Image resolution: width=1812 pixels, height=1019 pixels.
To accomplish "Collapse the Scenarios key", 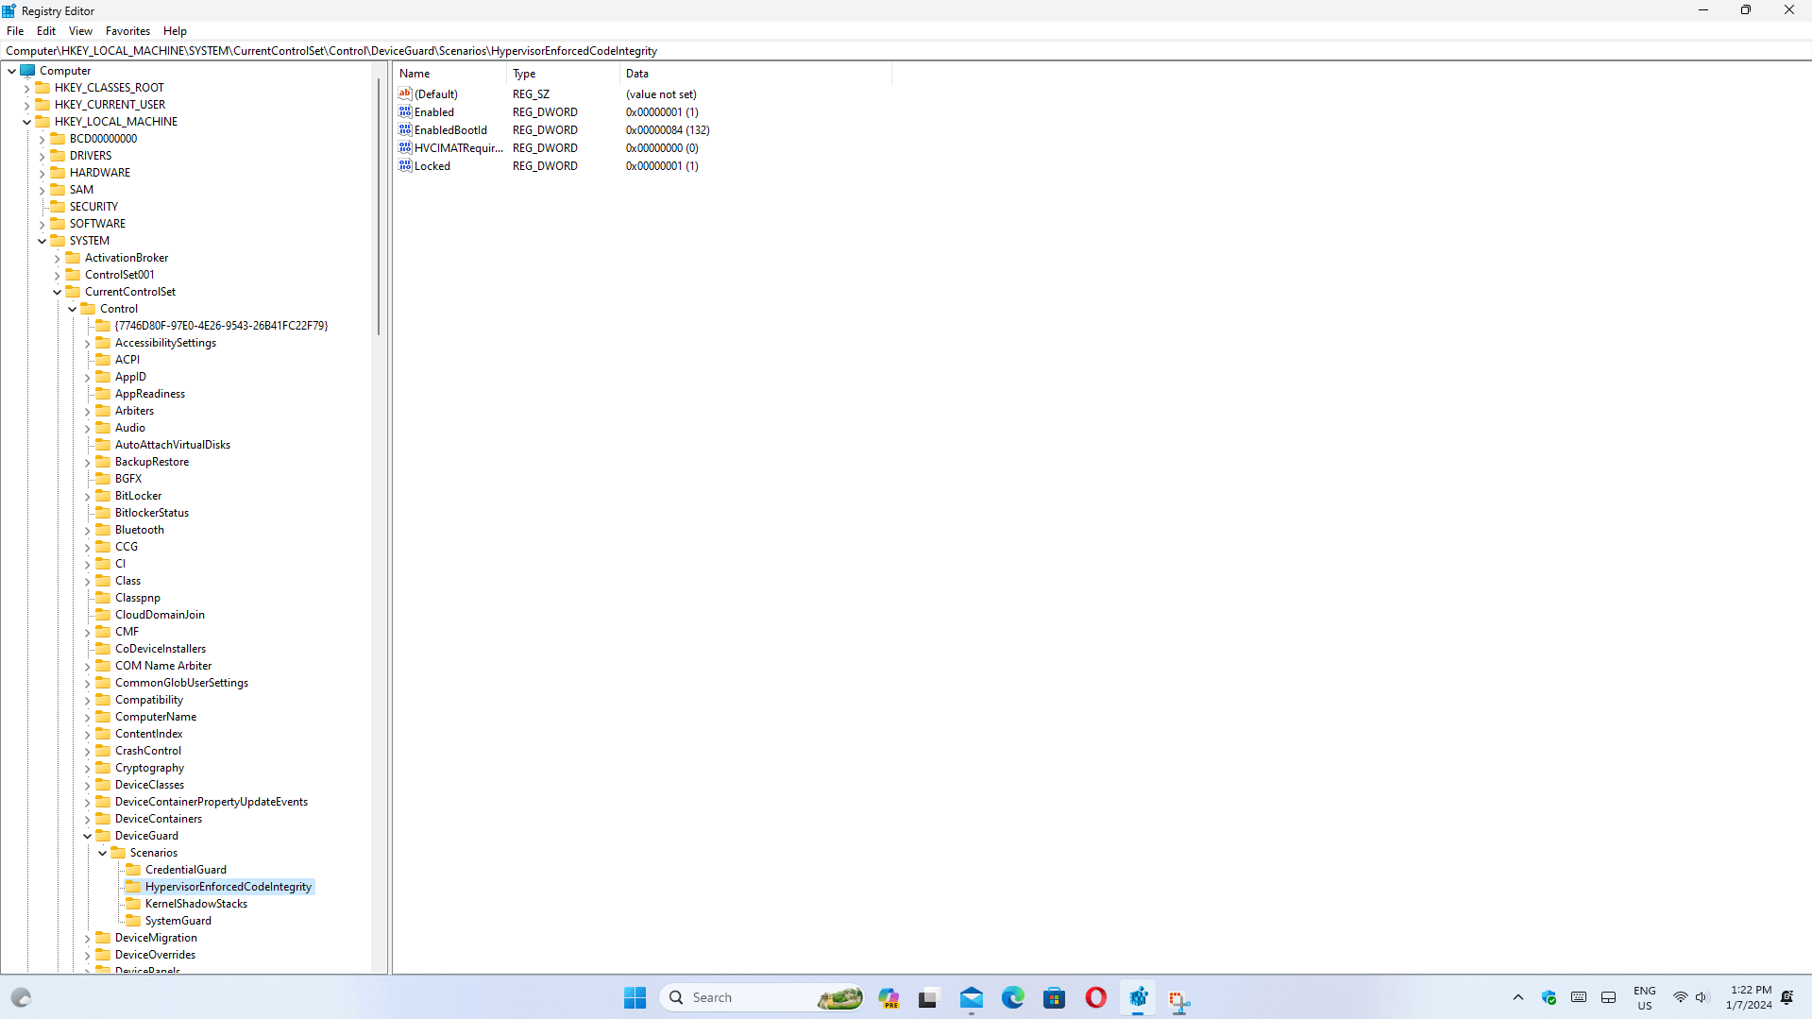I will click(103, 853).
